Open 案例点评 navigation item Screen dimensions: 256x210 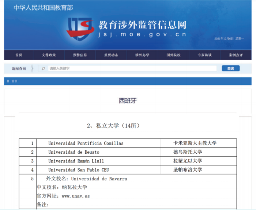click(x=236, y=55)
